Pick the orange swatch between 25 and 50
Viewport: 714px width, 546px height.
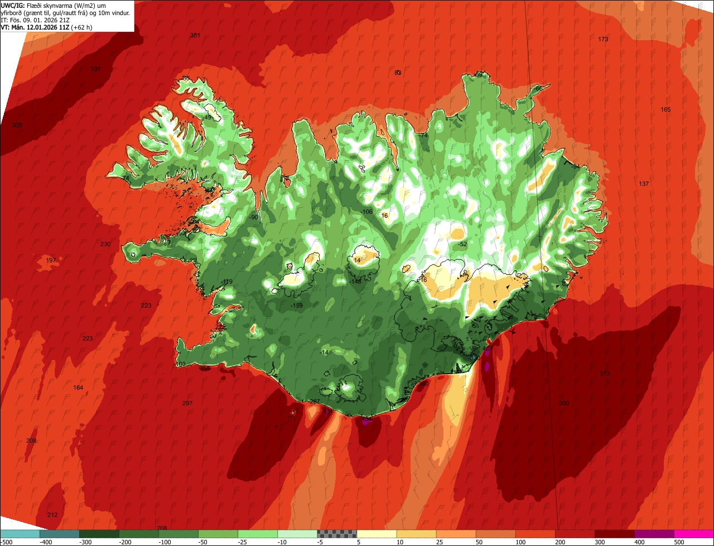[456, 534]
